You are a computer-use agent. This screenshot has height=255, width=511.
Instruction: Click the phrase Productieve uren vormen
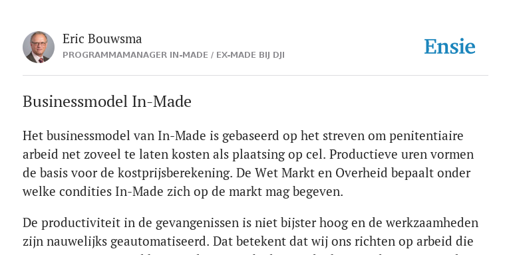pyautogui.click(x=401, y=155)
